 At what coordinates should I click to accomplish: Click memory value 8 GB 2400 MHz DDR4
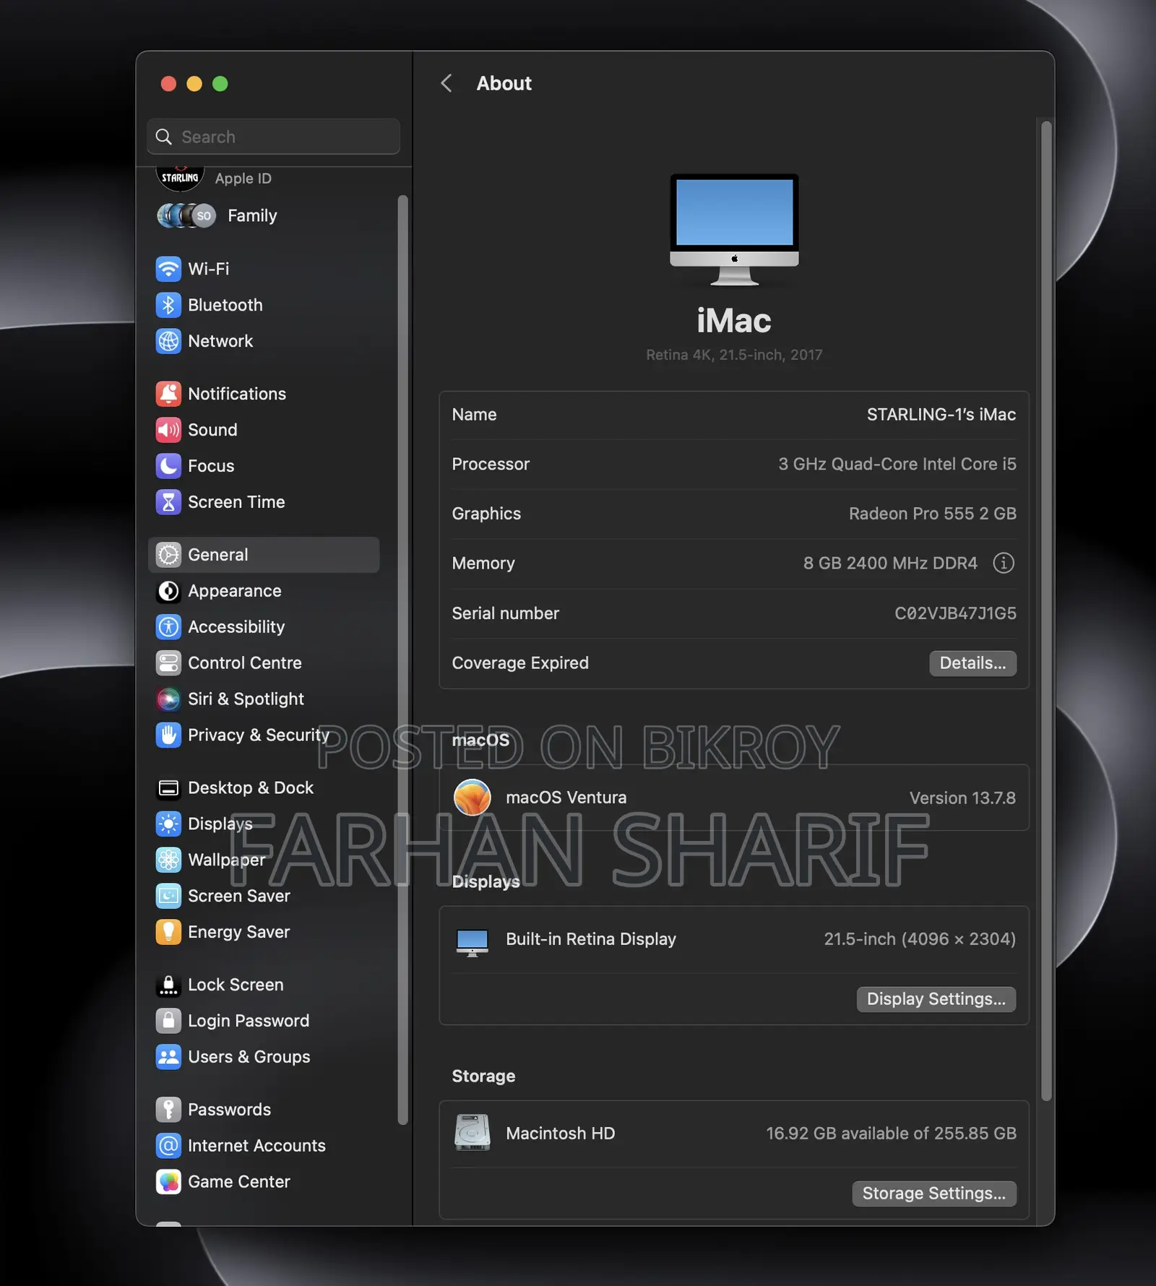point(890,564)
